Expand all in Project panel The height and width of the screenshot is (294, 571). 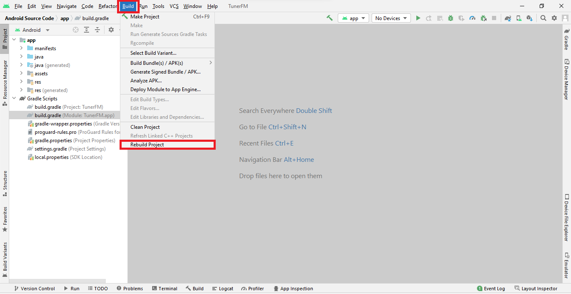(87, 30)
